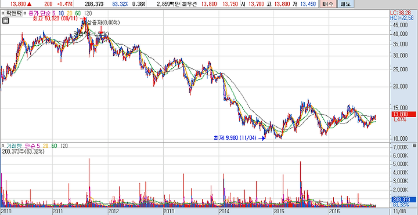Image resolution: width=418 pixels, height=215 pixels.
Task: Click the 45,000 price axis label
Action: click(x=401, y=25)
